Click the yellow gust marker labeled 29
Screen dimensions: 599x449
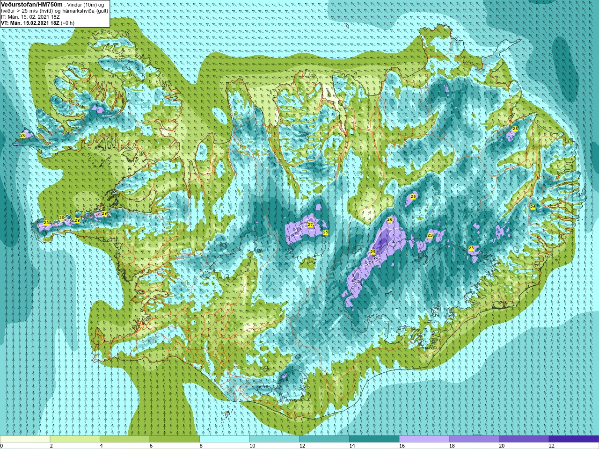point(373,252)
